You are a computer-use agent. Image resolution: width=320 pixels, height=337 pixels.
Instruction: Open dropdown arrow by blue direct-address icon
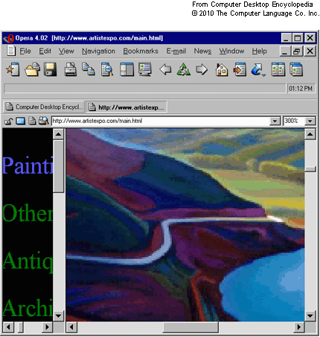pos(263,75)
